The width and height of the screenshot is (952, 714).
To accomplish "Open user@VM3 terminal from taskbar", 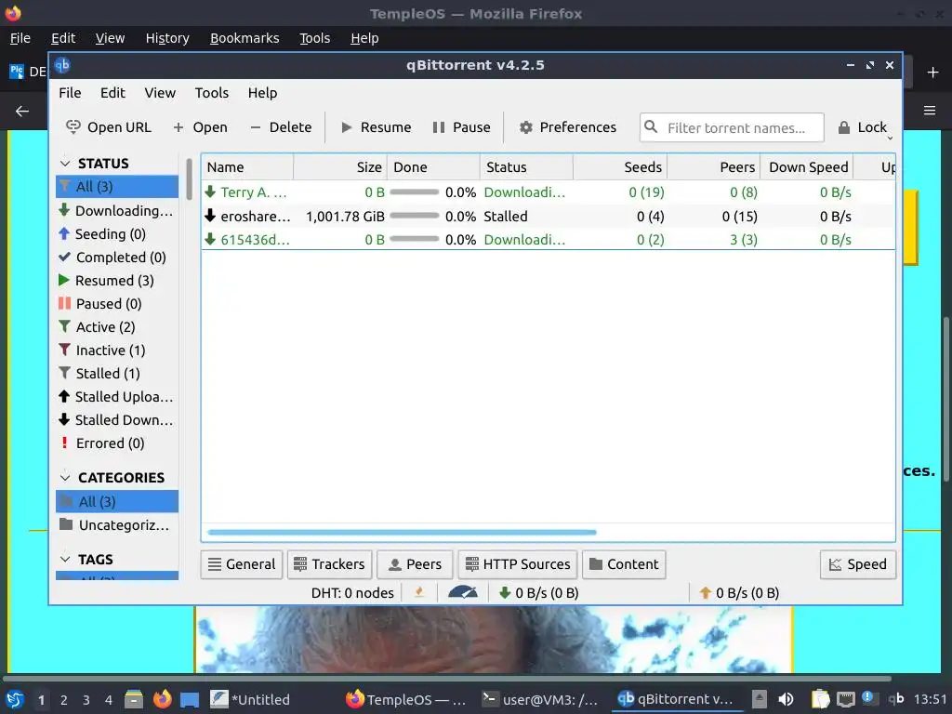I will tap(540, 699).
